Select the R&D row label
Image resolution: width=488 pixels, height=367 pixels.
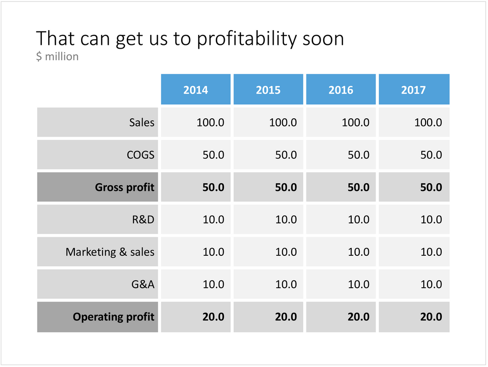[97, 220]
